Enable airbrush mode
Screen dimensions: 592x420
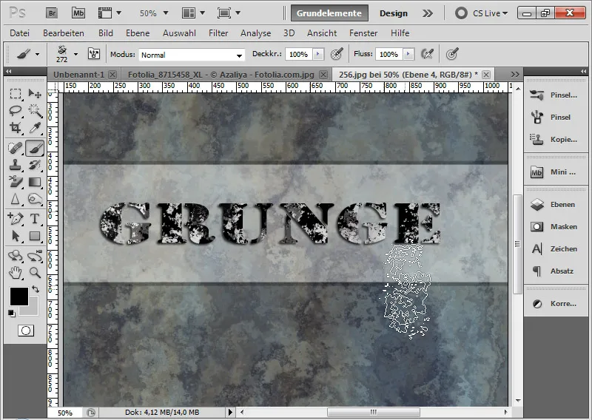(x=427, y=54)
